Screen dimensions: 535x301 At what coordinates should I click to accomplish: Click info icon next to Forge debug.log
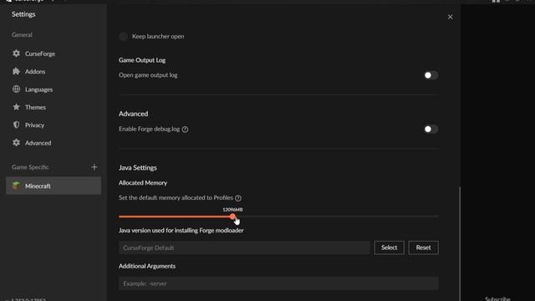coord(185,130)
